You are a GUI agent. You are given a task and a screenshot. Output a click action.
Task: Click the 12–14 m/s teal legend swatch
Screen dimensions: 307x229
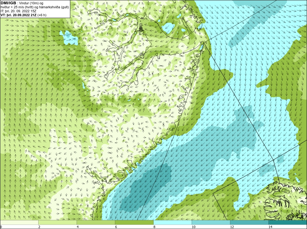tap(249, 222)
